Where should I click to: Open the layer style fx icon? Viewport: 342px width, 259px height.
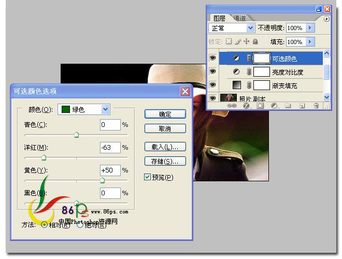246,106
